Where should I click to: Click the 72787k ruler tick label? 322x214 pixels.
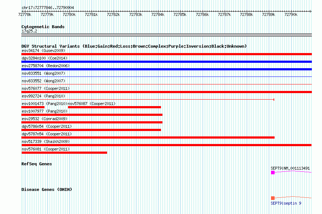click(224, 14)
